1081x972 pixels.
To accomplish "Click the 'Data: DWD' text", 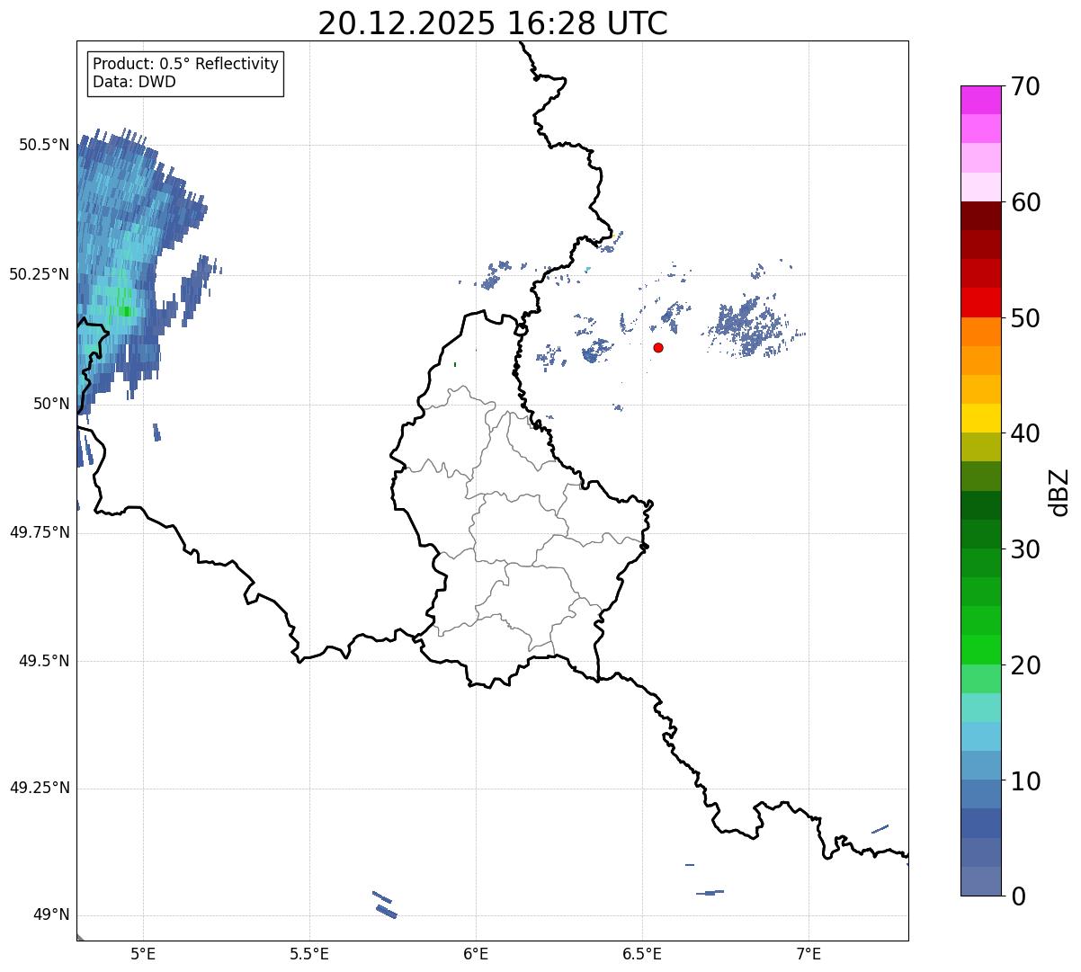I will [135, 82].
